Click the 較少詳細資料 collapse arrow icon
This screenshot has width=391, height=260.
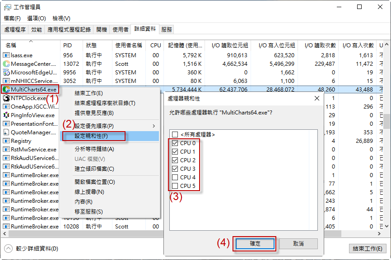click(8, 248)
